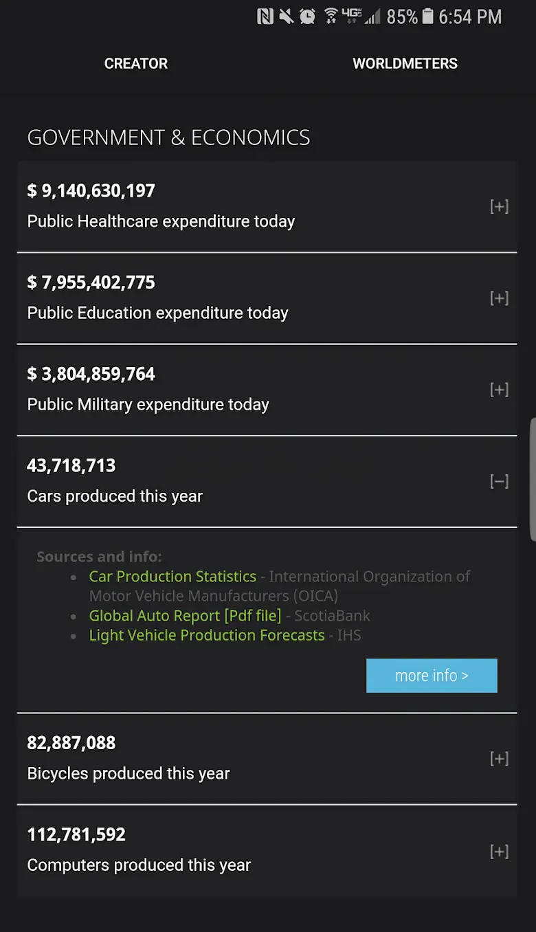Expand Bicycles produced this year row
This screenshot has width=536, height=932.
coord(499,759)
